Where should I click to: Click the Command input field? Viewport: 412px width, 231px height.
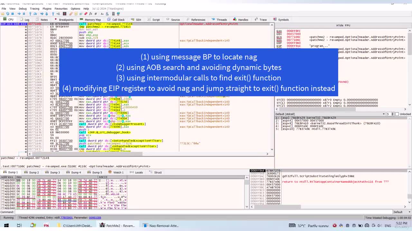pyautogui.click(x=203, y=212)
